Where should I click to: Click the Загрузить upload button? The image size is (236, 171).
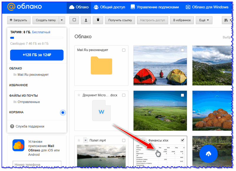coord(19,20)
